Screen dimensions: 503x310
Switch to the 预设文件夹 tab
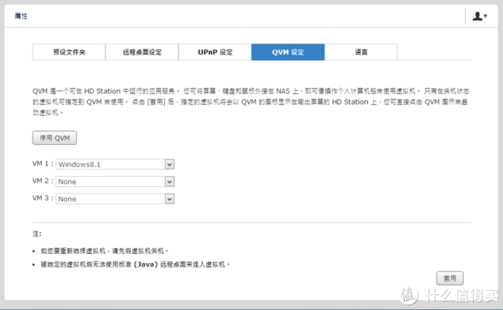pos(69,52)
